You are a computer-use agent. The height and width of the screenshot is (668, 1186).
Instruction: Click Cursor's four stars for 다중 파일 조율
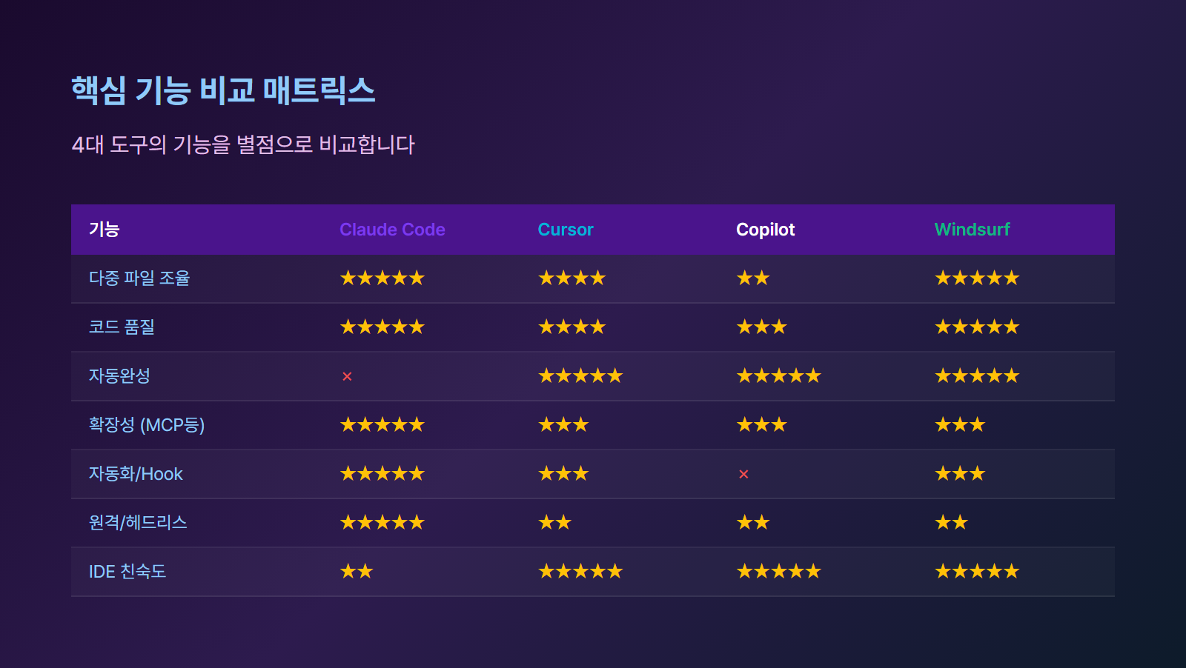(x=572, y=278)
